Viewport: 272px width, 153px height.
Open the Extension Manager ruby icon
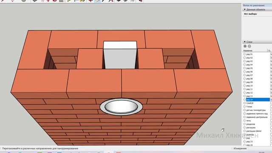pos(140,1)
